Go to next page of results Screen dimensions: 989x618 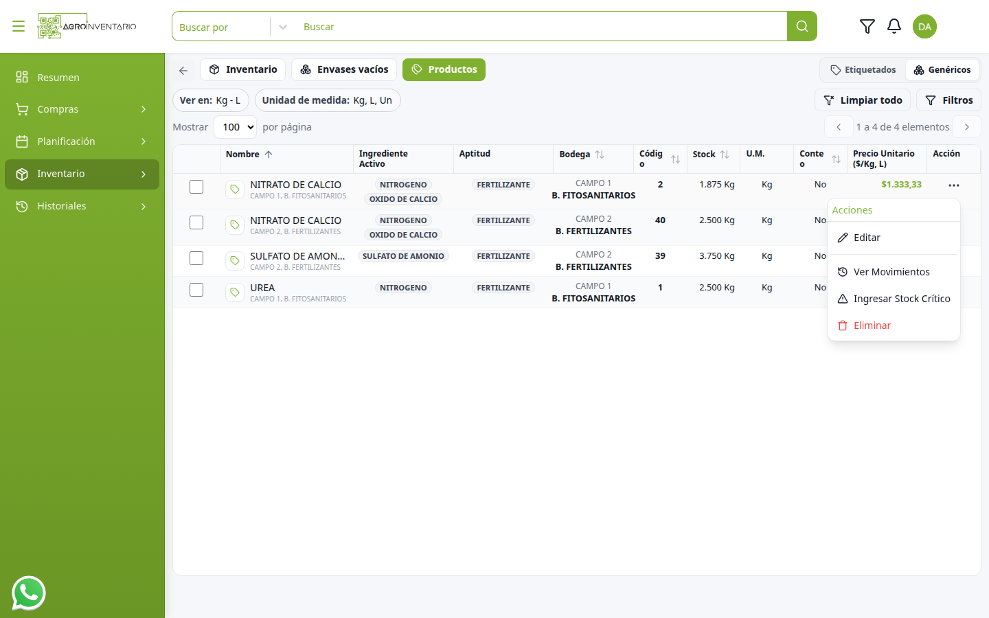(x=966, y=127)
